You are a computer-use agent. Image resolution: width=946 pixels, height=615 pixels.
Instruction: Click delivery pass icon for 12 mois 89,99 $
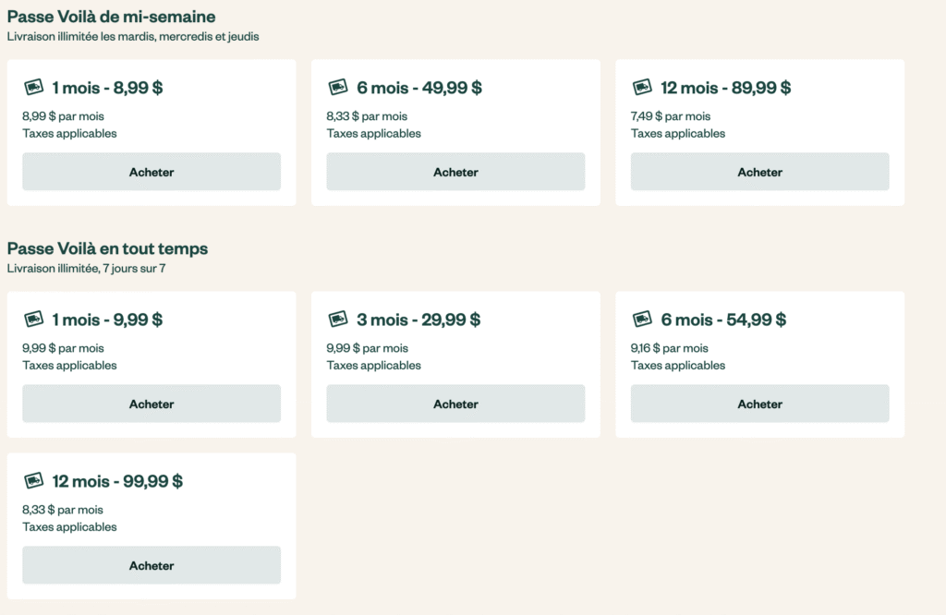tap(642, 88)
